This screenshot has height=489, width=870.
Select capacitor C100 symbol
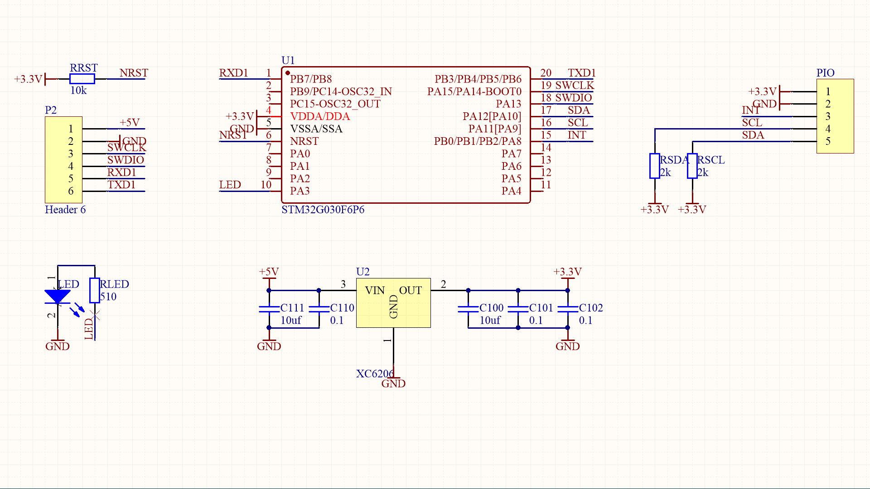point(468,309)
